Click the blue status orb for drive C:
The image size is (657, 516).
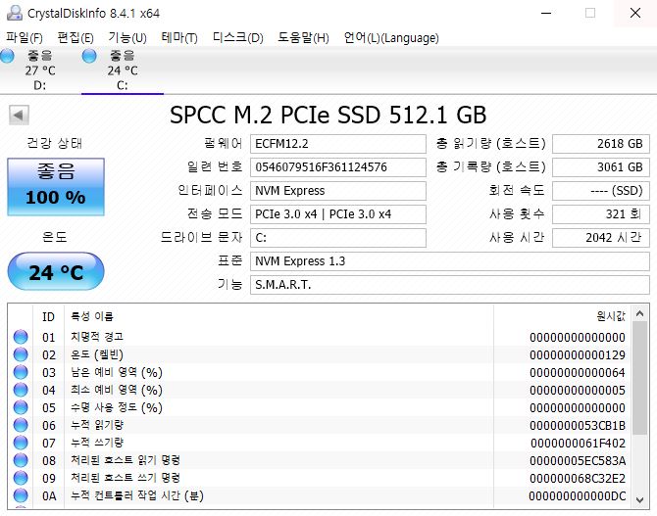[x=89, y=56]
